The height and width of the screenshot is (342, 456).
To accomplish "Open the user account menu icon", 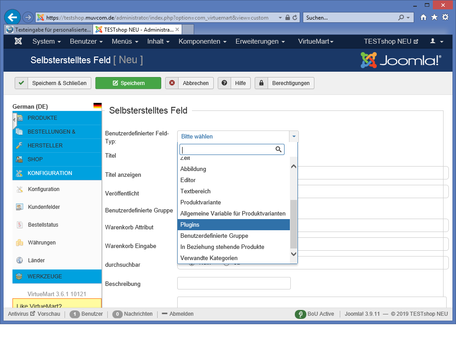I will coord(436,41).
